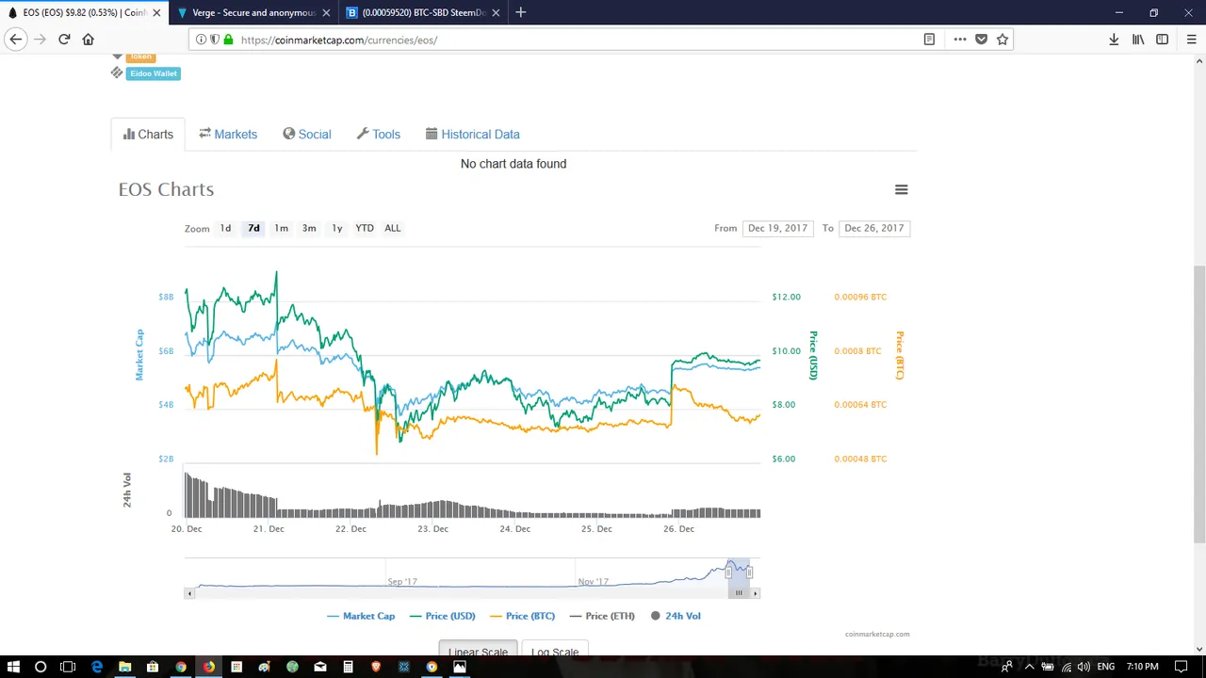Image resolution: width=1206 pixels, height=678 pixels.
Task: Click the coinmarketcap.com chart credit link
Action: pos(877,635)
